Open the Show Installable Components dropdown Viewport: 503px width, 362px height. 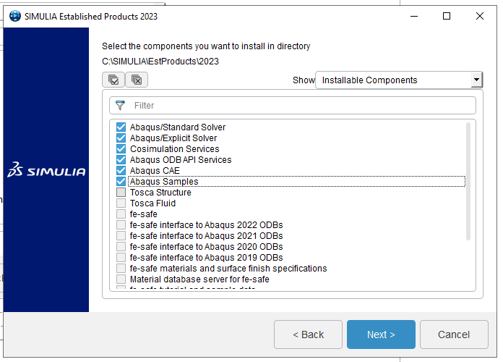(399, 80)
